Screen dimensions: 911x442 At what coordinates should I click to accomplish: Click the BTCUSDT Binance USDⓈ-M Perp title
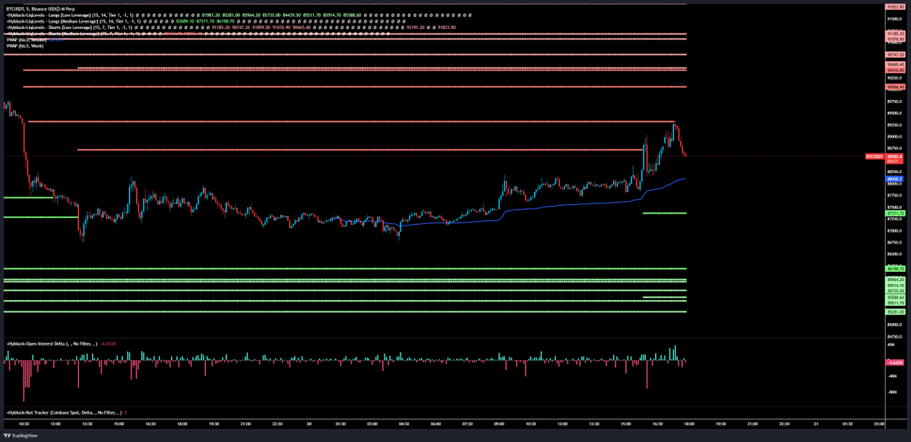(41, 9)
